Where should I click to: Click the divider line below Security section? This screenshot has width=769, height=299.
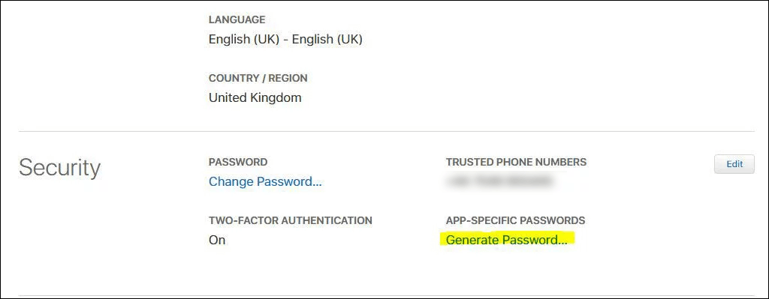point(387,295)
